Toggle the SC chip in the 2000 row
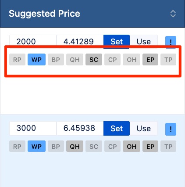 point(94,60)
